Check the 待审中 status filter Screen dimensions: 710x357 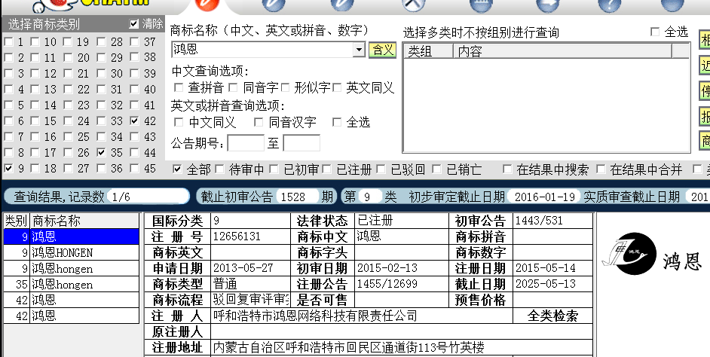pos(219,169)
